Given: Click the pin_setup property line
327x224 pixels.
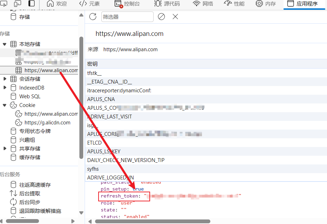Looking at the screenshot, I should (x=122, y=189).
